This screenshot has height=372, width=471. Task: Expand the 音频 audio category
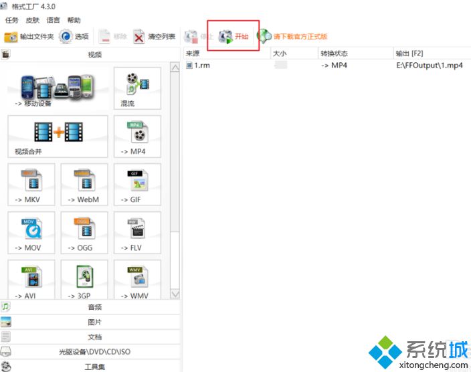[90, 307]
